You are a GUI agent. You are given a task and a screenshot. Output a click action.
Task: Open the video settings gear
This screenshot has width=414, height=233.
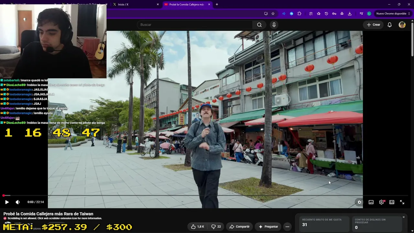[382, 202]
